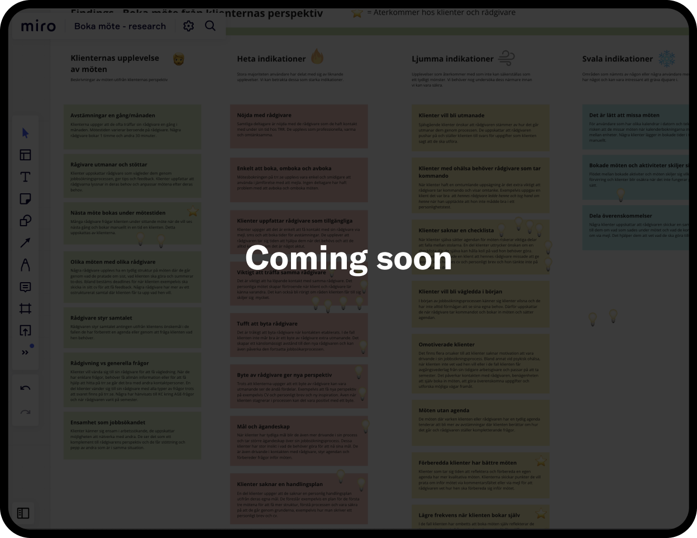
Task: Select card Förberedda klienter har bättre möten
Action: coord(481,475)
